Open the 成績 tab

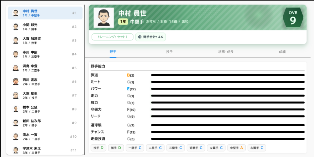pos(282,52)
